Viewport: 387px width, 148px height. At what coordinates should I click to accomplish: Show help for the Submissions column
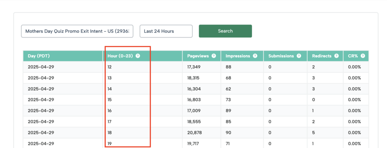tap(299, 56)
